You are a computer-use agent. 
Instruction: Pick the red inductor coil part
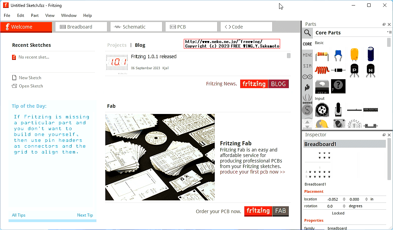point(322,70)
